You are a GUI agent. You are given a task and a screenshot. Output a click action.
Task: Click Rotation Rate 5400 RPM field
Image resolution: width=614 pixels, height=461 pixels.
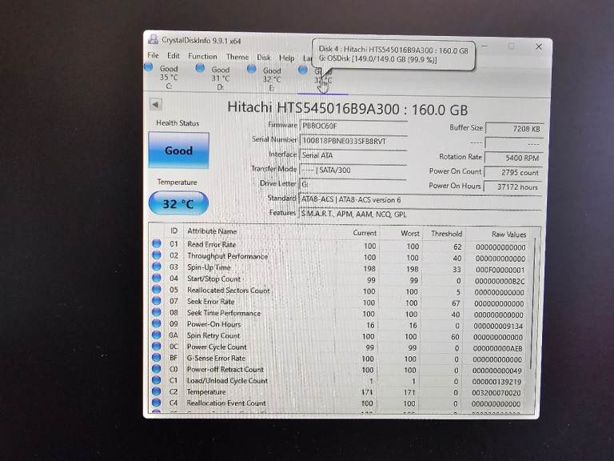(x=514, y=158)
